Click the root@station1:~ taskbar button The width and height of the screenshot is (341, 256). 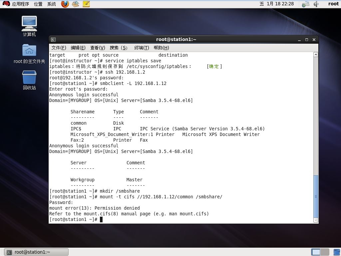click(x=36, y=252)
